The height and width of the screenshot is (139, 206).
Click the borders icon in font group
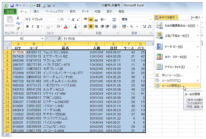(x=48, y=27)
